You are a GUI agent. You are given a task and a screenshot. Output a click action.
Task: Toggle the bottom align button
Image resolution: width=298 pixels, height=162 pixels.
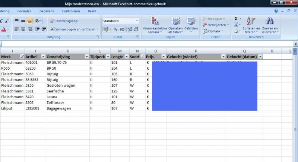(30, 21)
